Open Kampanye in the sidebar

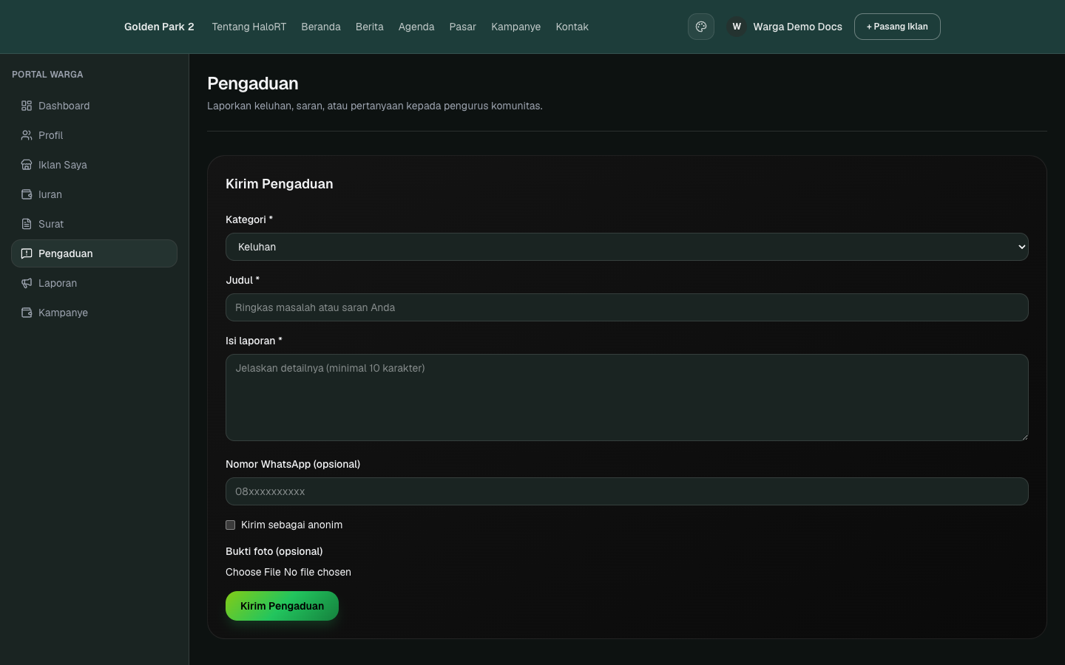pos(94,313)
